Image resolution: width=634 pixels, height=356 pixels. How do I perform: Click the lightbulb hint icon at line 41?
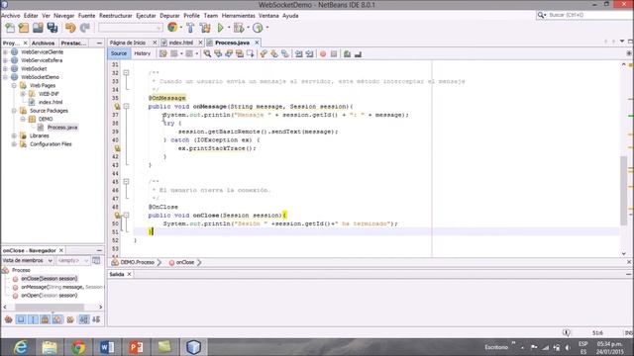[117, 148]
